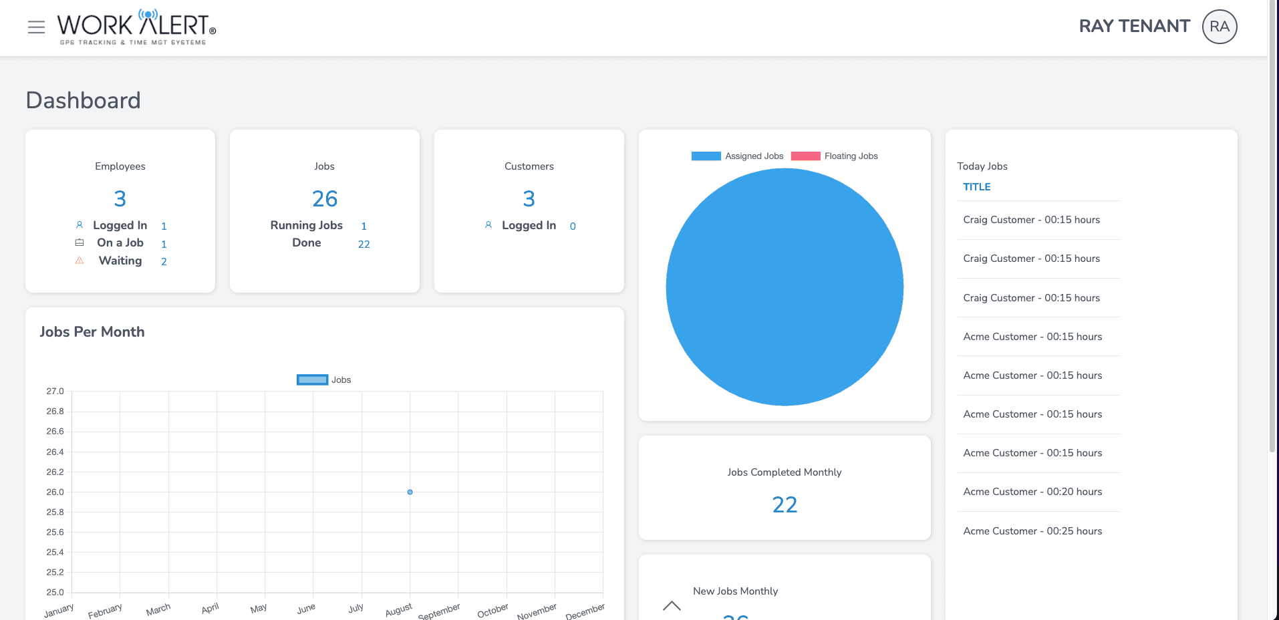The height and width of the screenshot is (620, 1279).
Task: Select the Acme Customer 00:25 hours row
Action: click(1032, 531)
